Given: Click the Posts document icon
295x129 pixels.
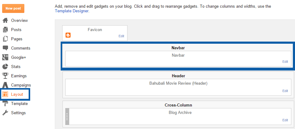Looking at the screenshot, I should point(5,30).
